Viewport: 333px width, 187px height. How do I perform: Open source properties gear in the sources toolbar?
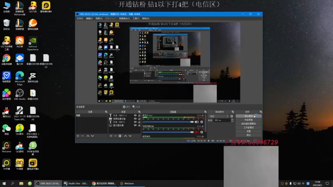[120, 136]
